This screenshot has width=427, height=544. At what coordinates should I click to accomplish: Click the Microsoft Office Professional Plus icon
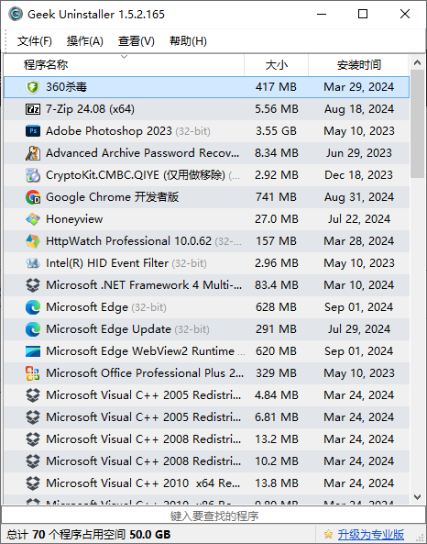pos(33,373)
